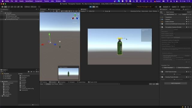Viewport: 192px width, 108px height.
Task: Toggle the Main Camera active checkbox
Action: point(165,12)
